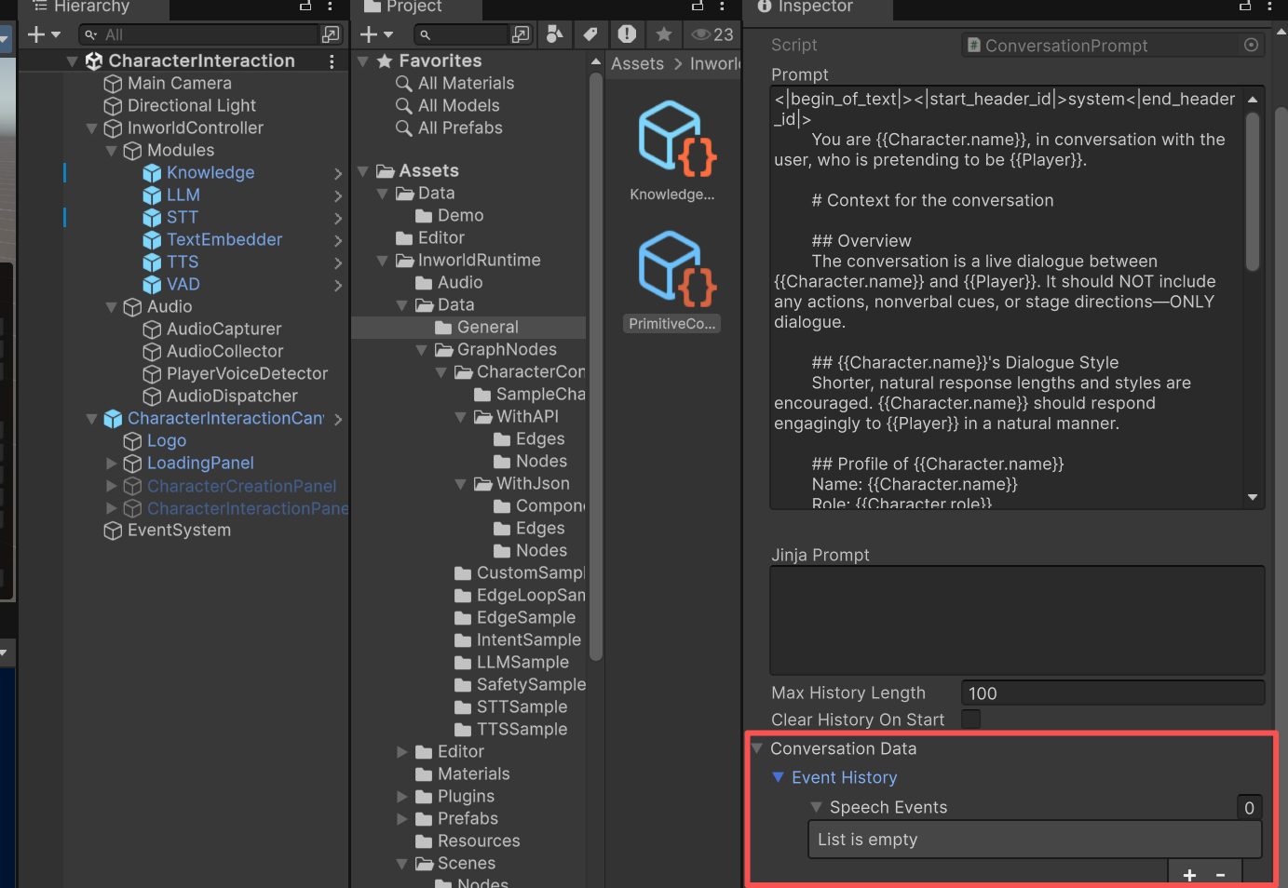Collapse Conversation Data foldout

tap(757, 748)
